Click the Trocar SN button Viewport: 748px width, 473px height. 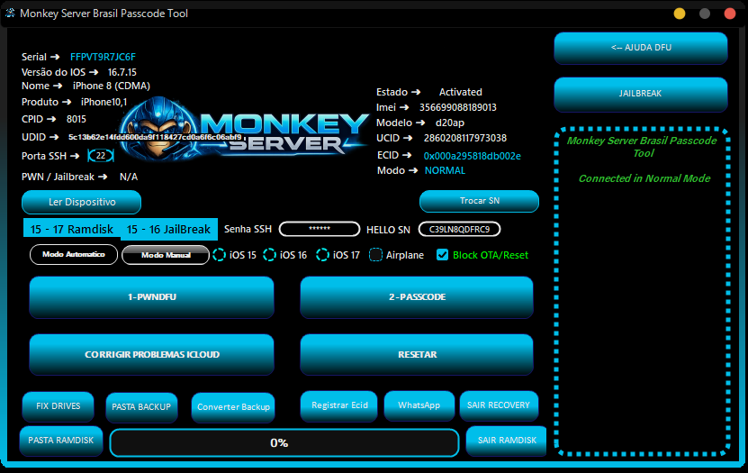(479, 201)
